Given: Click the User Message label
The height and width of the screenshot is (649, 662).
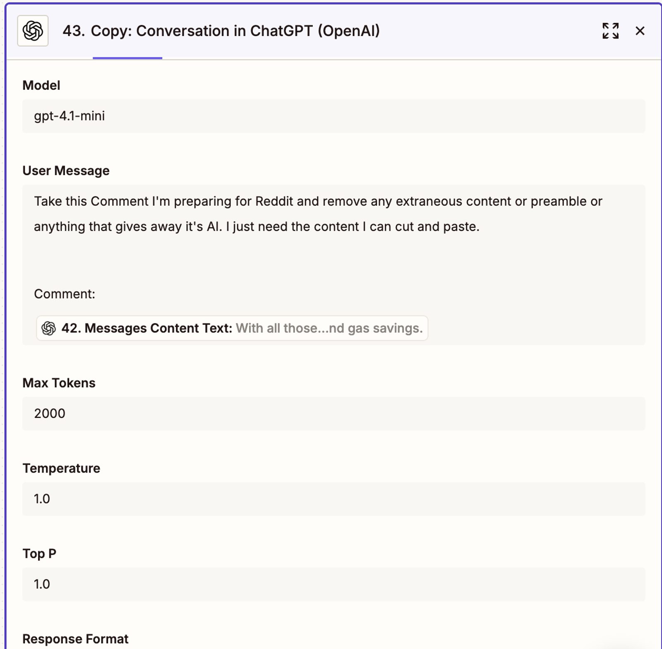Looking at the screenshot, I should [66, 171].
